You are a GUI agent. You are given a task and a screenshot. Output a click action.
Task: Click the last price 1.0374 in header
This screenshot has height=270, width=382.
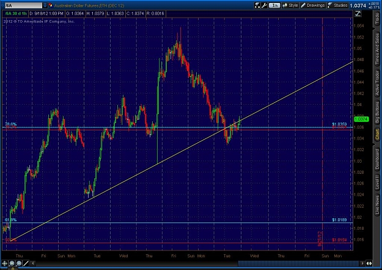coord(358,5)
